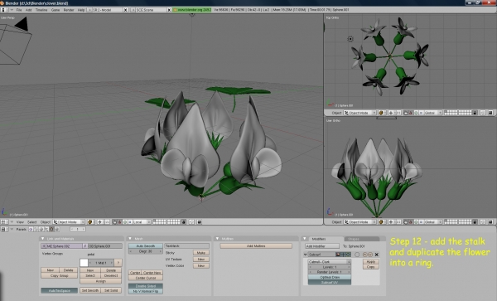
Task: Open Object Mode dropdown in main 3D view header
Action: (x=69, y=222)
